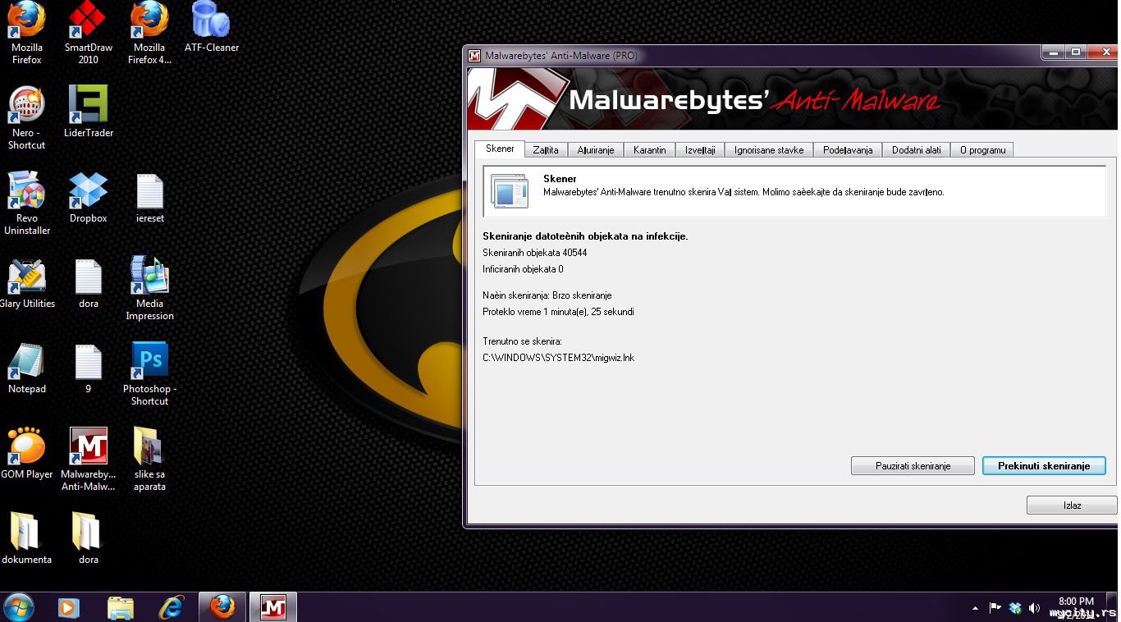This screenshot has width=1121, height=622.
Task: Maximize the Malwarebytes Anti-Malware window
Action: tap(1076, 53)
